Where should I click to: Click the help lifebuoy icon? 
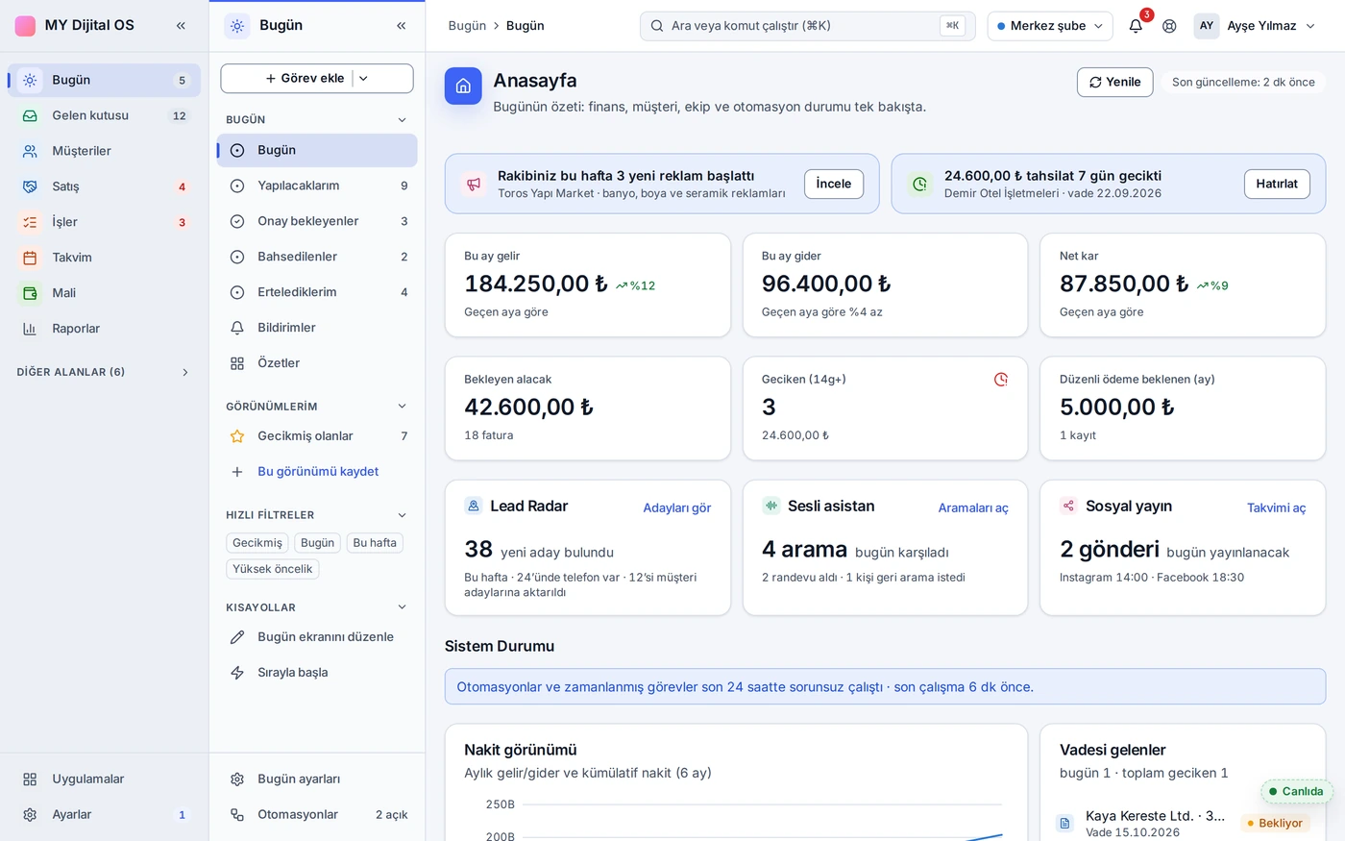[x=1169, y=26]
